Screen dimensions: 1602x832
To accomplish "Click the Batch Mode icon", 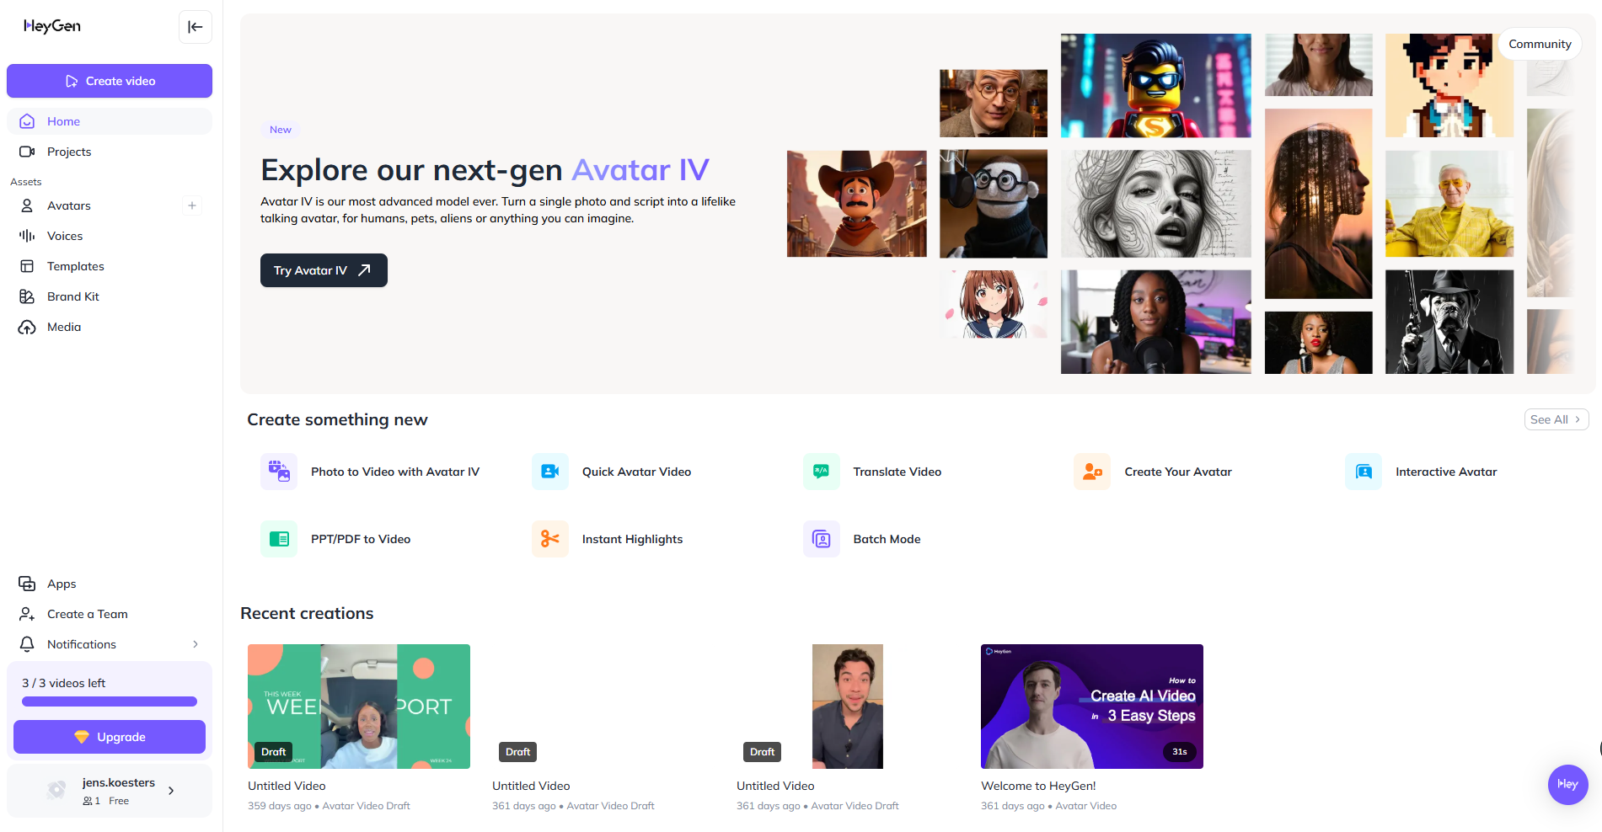I will [x=822, y=539].
